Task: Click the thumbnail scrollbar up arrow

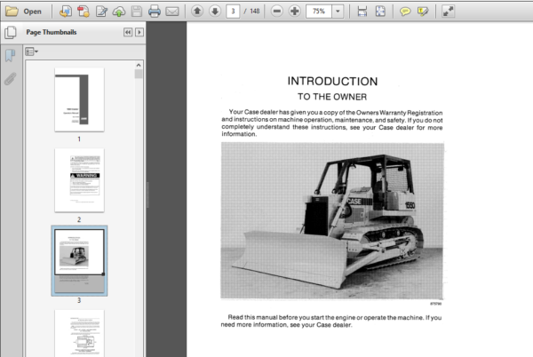Action: tap(139, 65)
